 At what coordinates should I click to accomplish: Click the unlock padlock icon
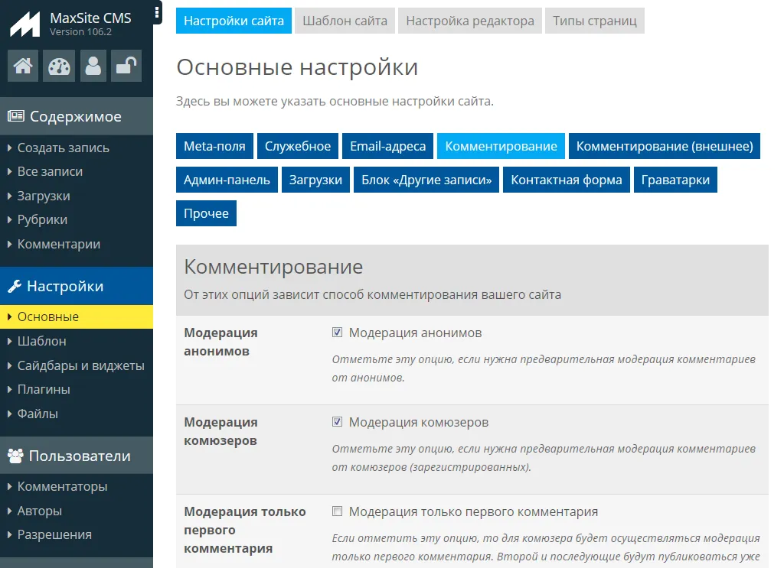tap(126, 67)
